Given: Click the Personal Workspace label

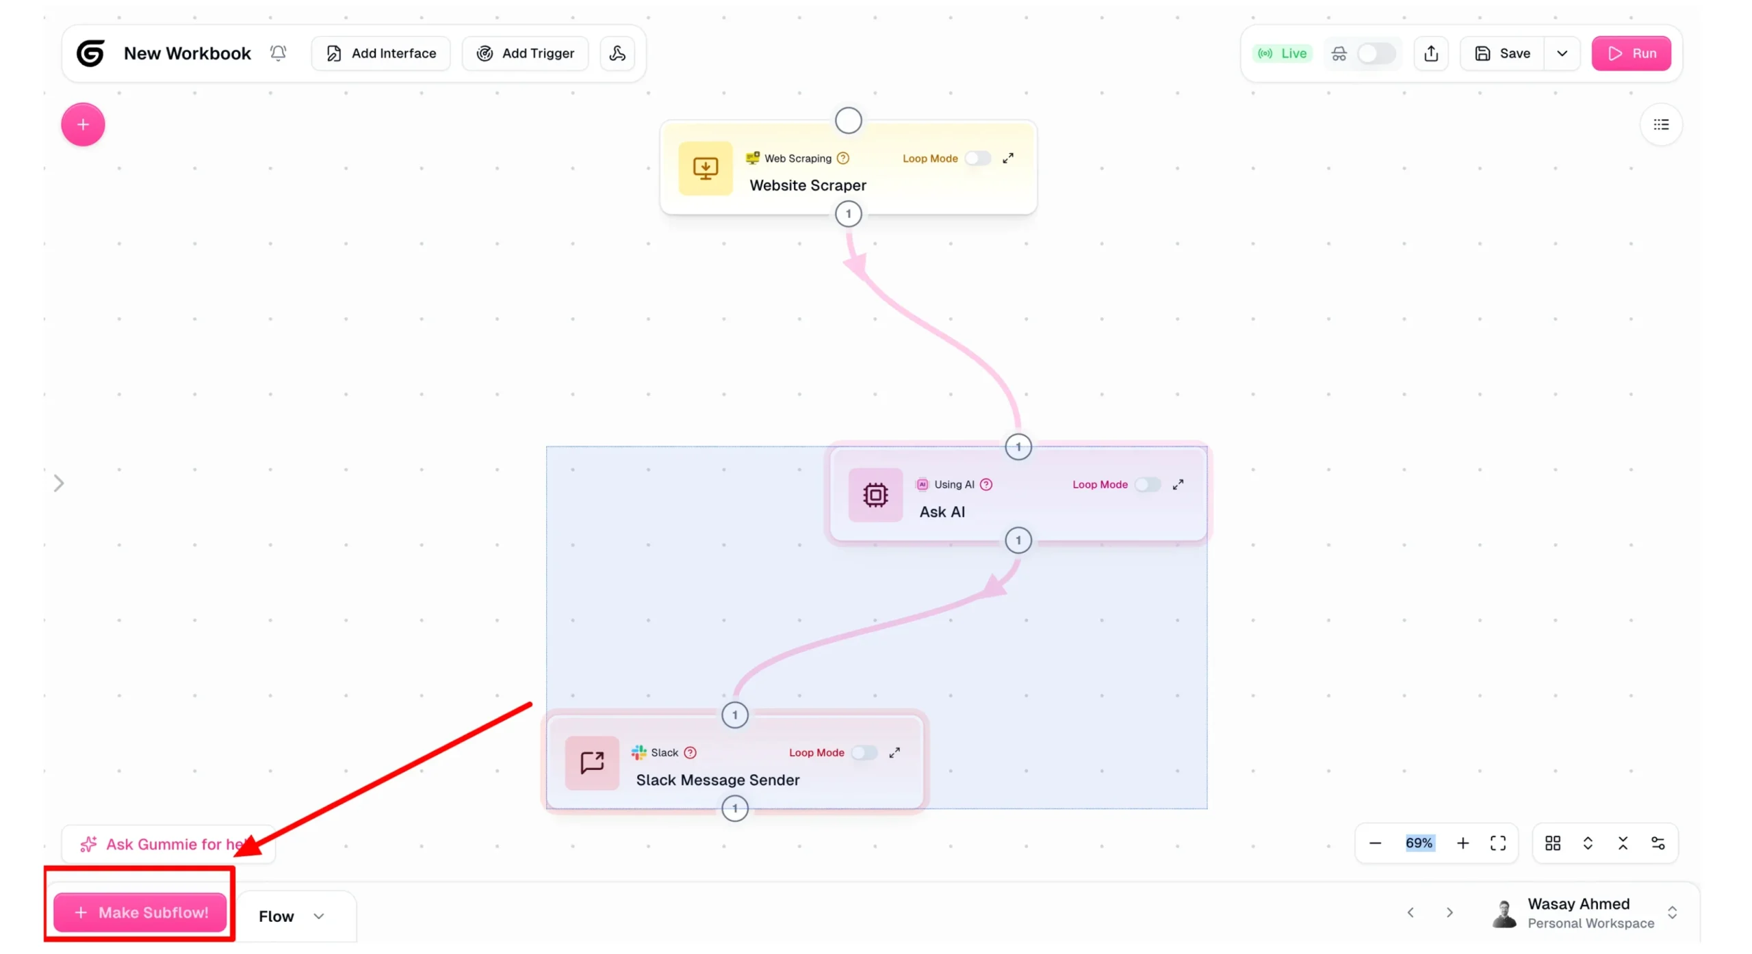Looking at the screenshot, I should coord(1590,923).
